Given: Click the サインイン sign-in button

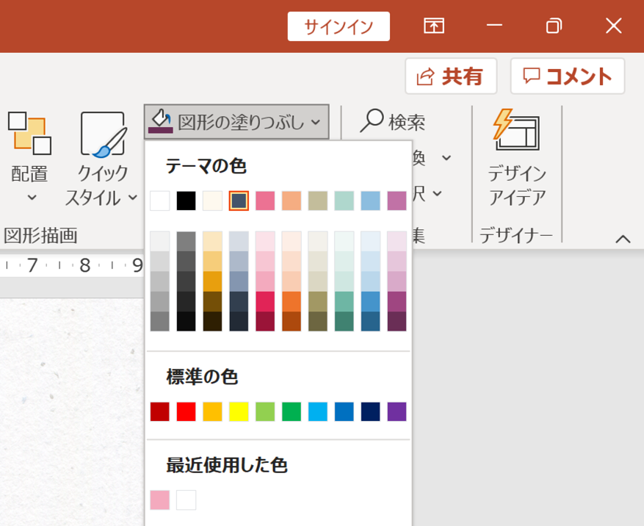Looking at the screenshot, I should [339, 26].
